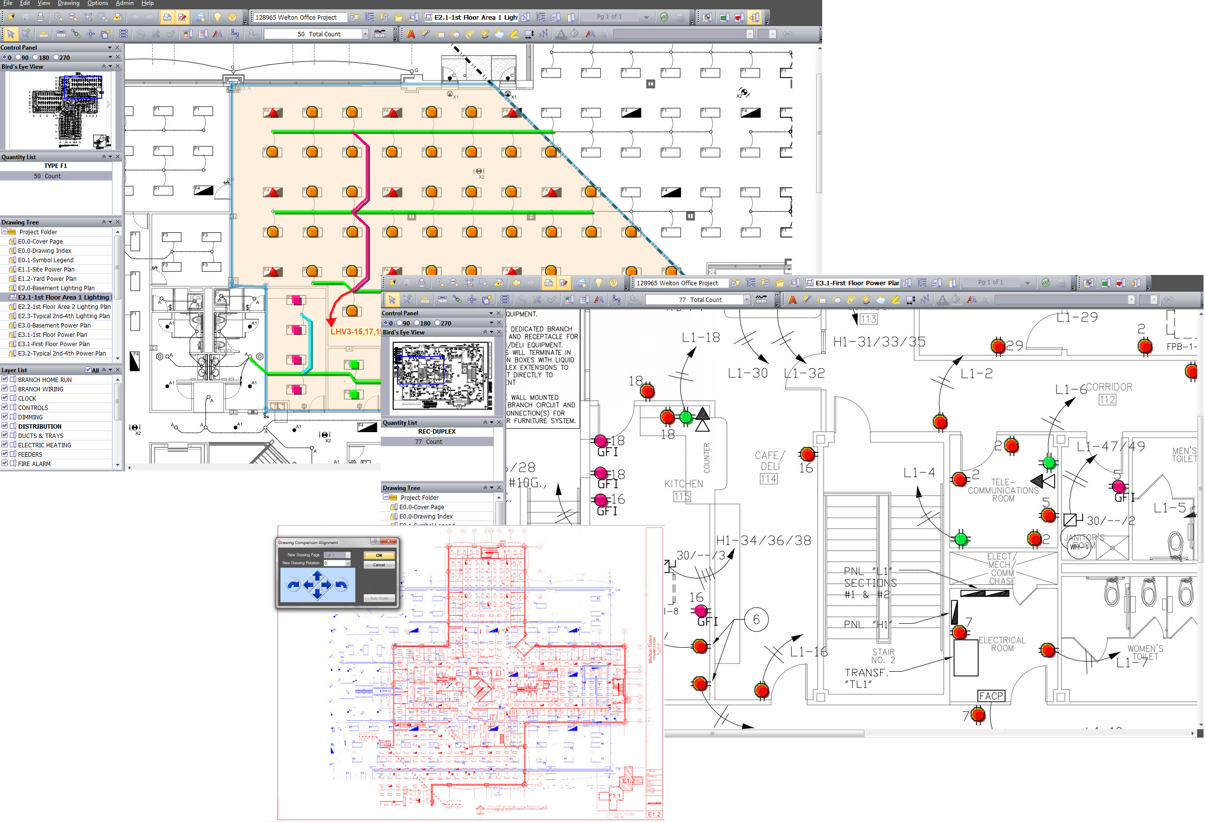
Task: Select the cloud markup tool
Action: [499, 34]
